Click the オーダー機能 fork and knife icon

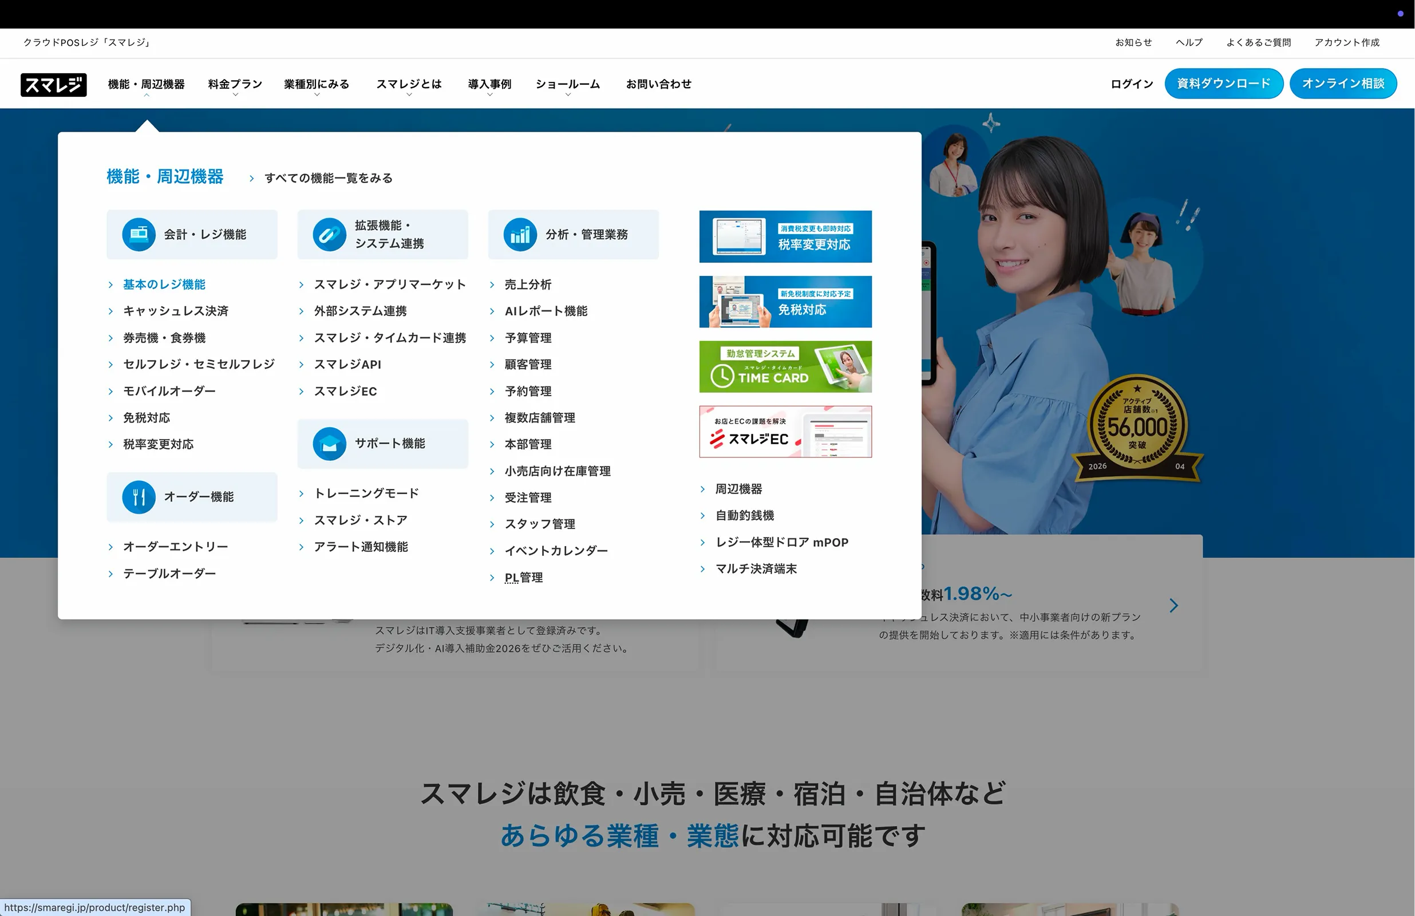(139, 497)
